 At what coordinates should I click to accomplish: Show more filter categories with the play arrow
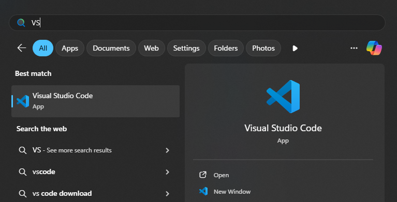295,48
